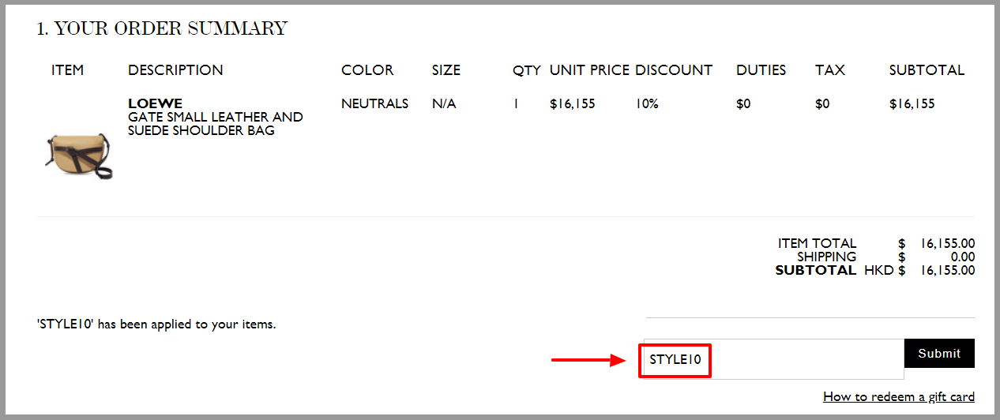
Task: Click the ITEM column header
Action: [x=67, y=70]
